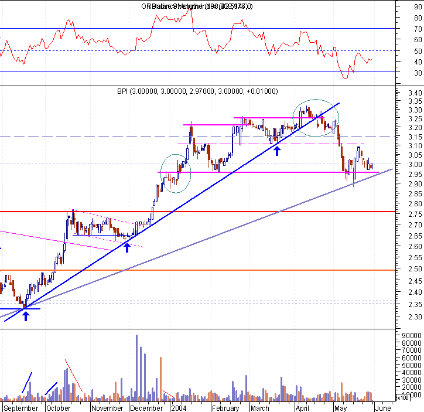The height and width of the screenshot is (412, 424).
Task: Click the March month label
Action: 259,408
